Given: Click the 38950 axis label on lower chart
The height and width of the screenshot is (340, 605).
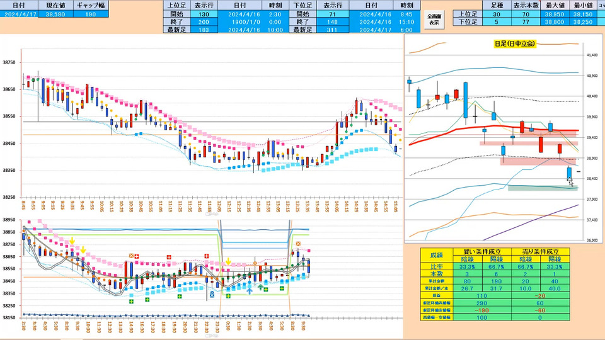Looking at the screenshot, I should pos(9,220).
